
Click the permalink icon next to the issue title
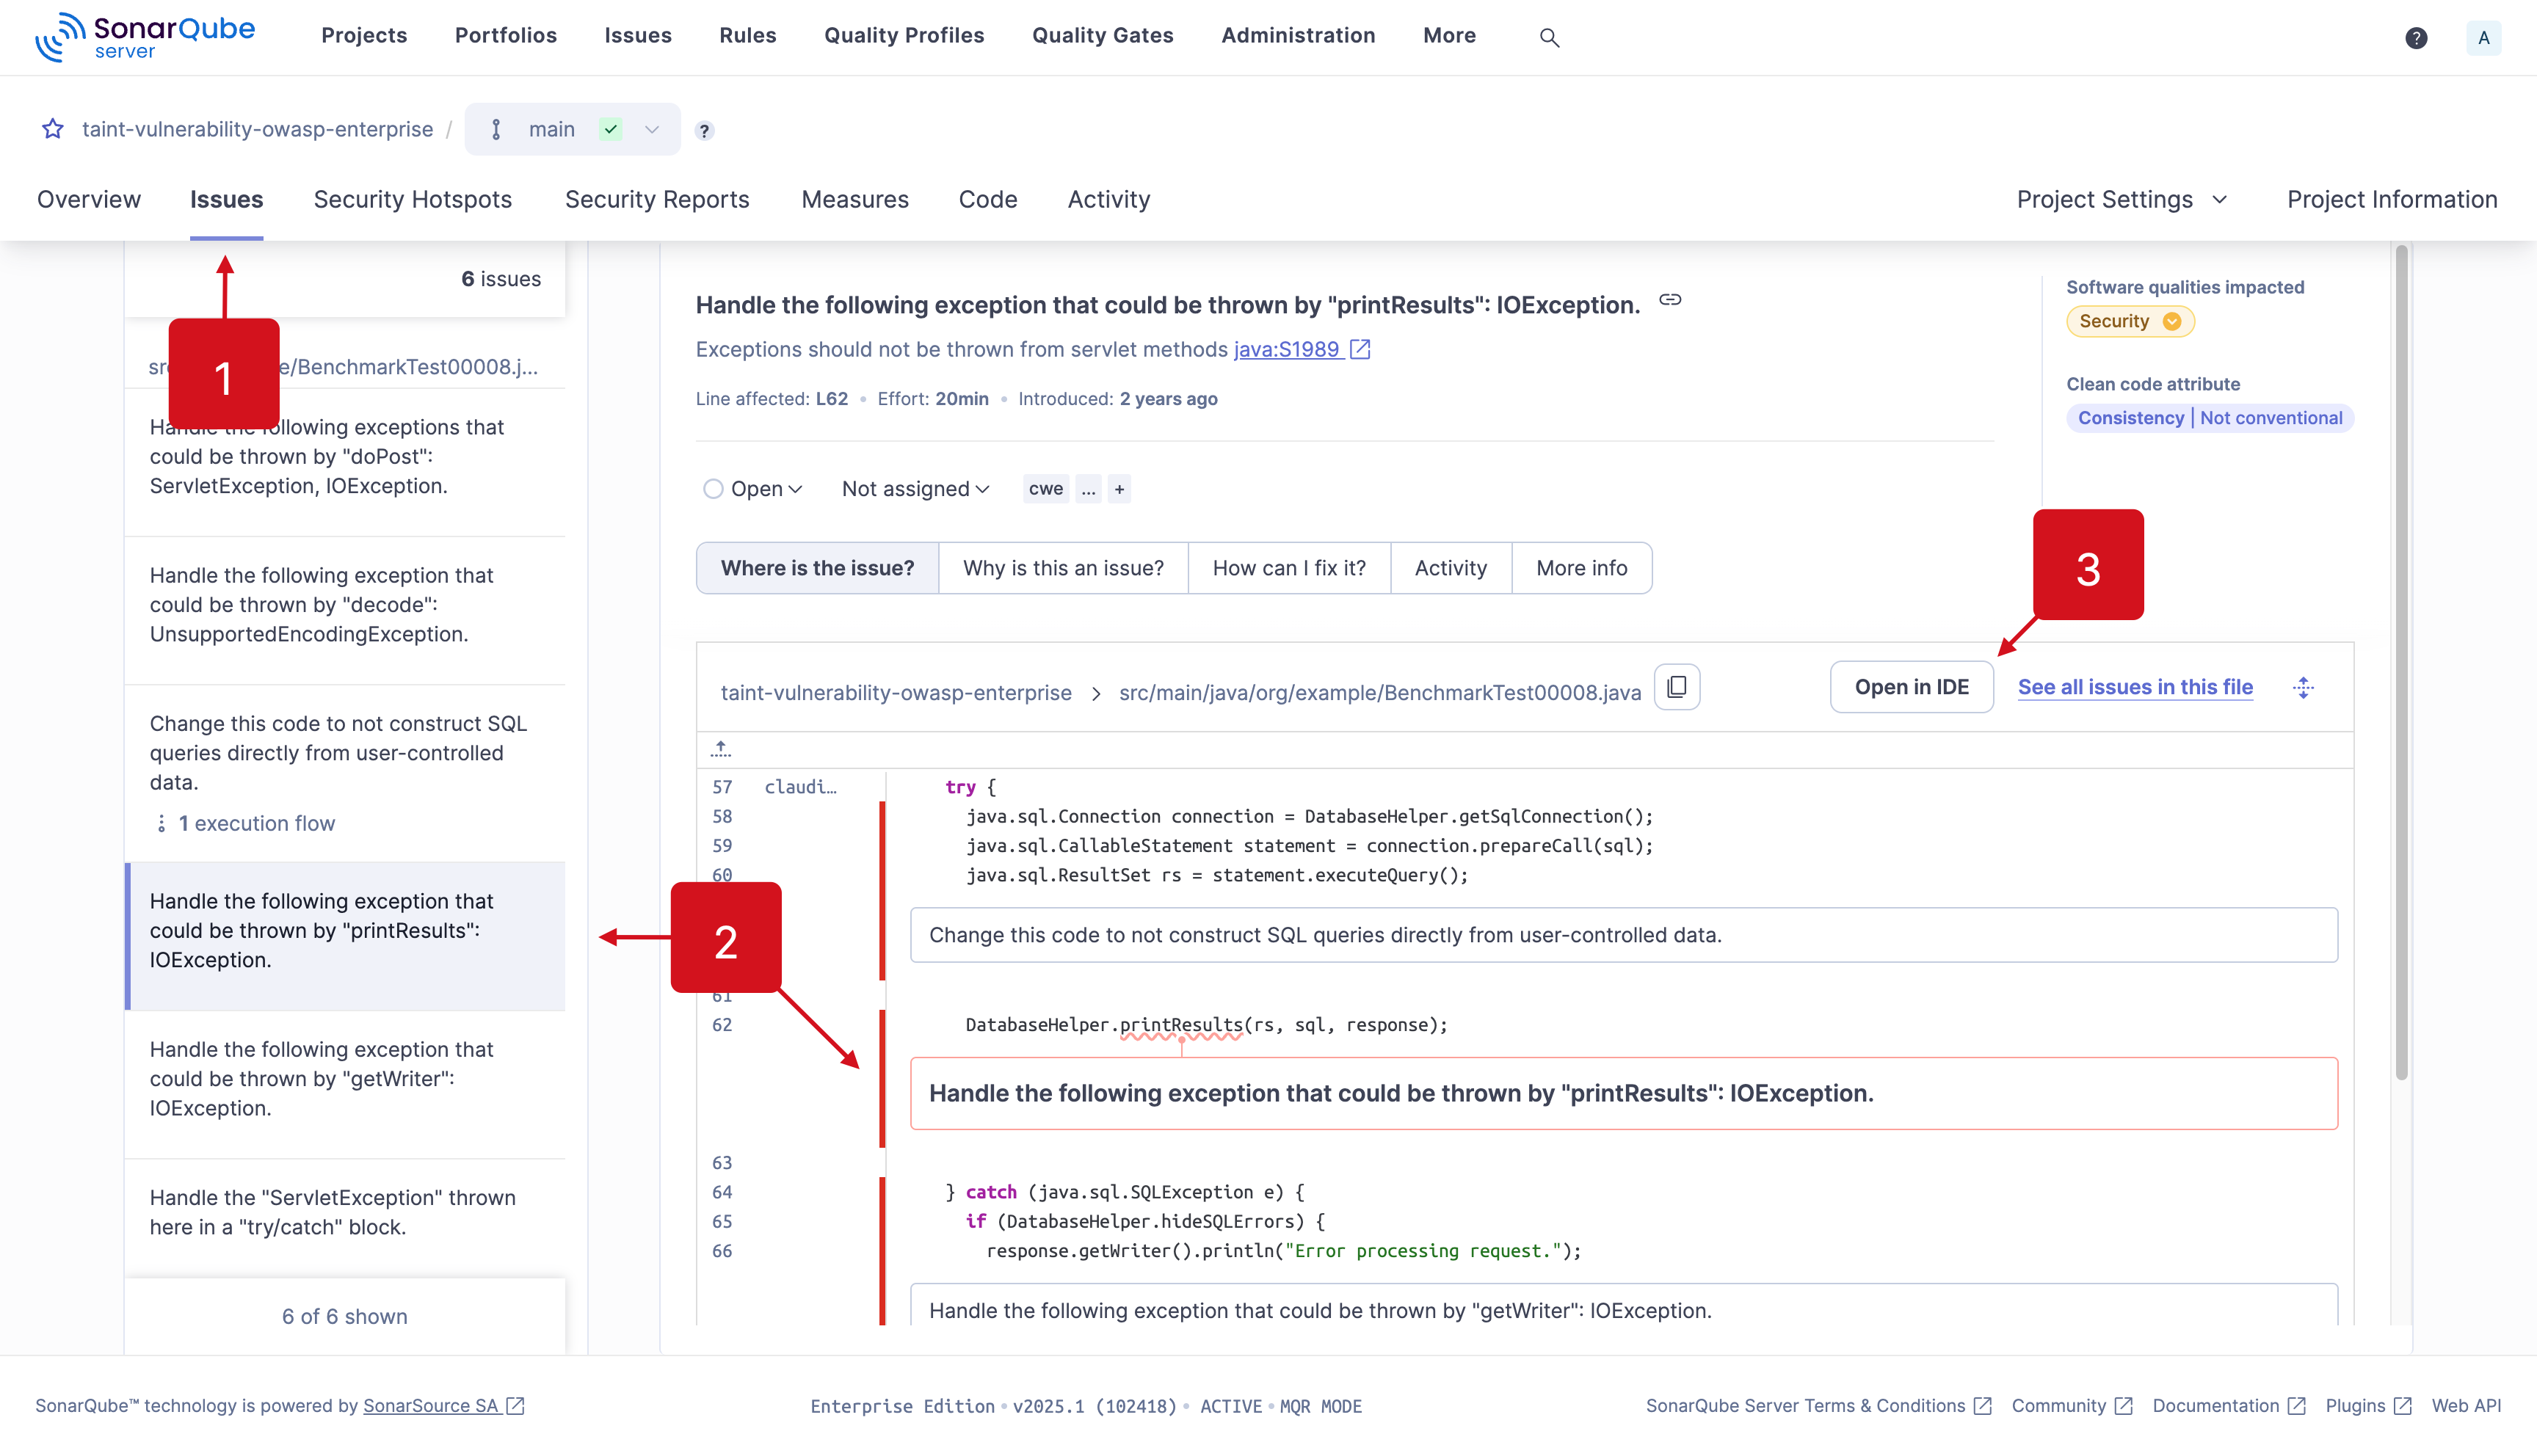point(1670,299)
